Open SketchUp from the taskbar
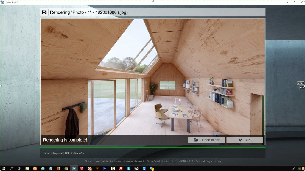The height and width of the screenshot is (171, 305). click(x=82, y=168)
